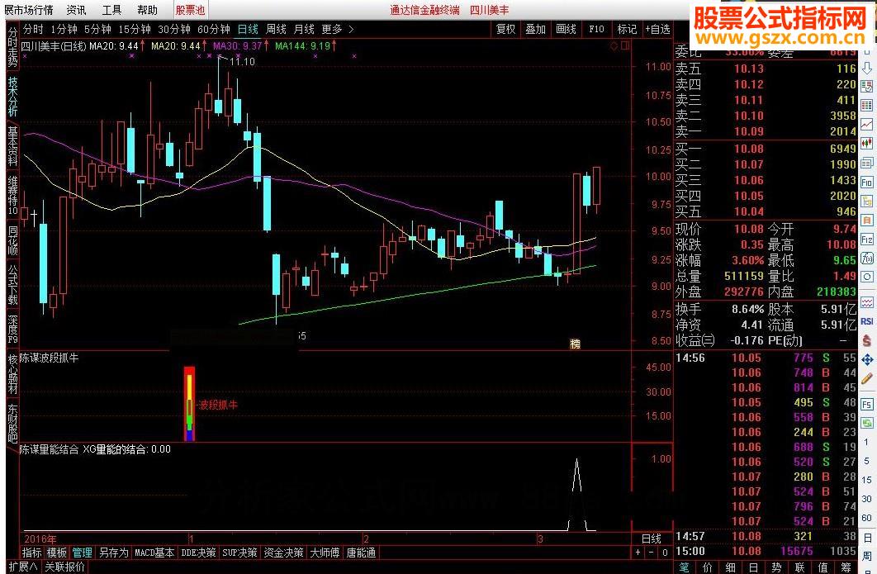
Task: Select the candlestick chart icon in right toolbar
Action: (866, 144)
